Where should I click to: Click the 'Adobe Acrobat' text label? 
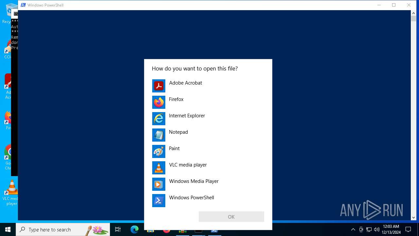click(x=186, y=83)
